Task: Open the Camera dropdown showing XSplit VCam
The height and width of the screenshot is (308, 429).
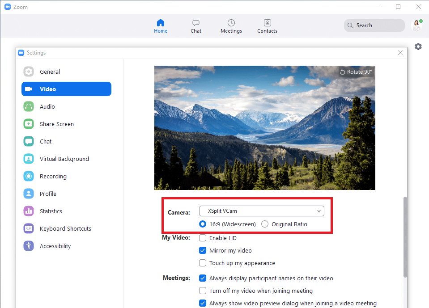Action: tap(262, 211)
